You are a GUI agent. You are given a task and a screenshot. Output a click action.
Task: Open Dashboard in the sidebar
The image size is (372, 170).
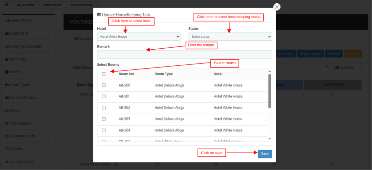[19, 33]
